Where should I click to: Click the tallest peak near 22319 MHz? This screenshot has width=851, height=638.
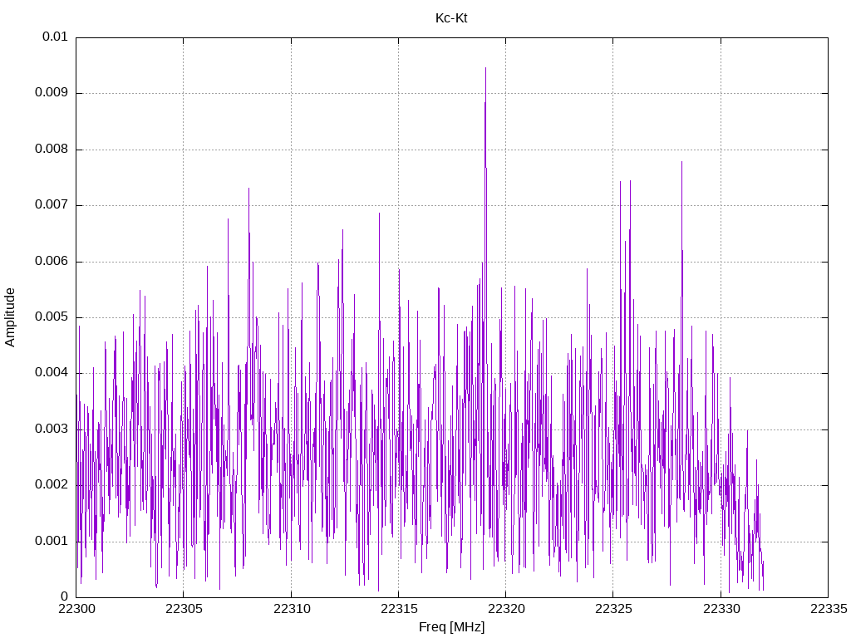(485, 68)
